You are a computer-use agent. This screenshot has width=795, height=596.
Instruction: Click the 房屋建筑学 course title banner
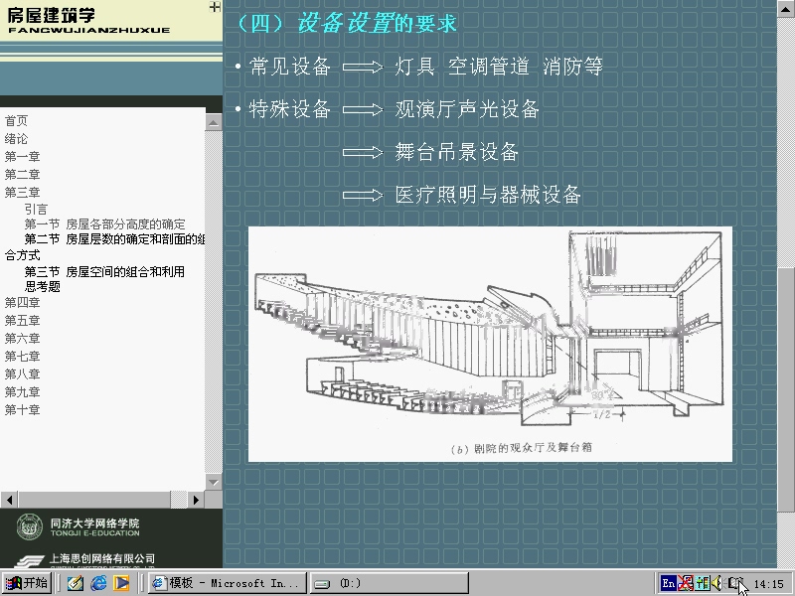pyautogui.click(x=88, y=20)
